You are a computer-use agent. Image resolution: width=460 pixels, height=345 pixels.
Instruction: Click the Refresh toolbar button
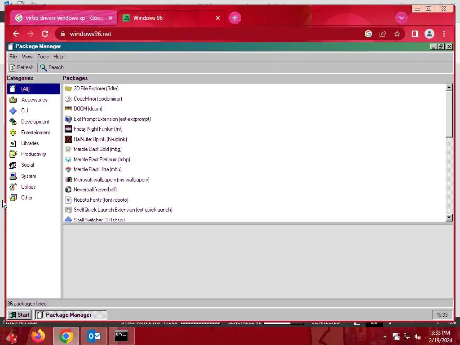click(22, 67)
